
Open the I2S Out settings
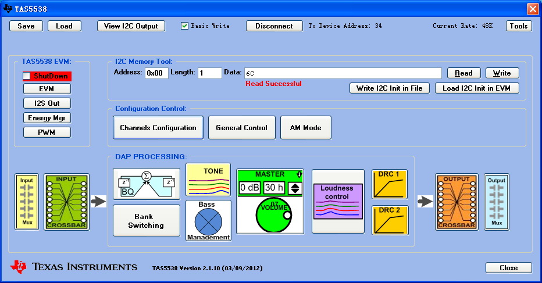click(47, 103)
